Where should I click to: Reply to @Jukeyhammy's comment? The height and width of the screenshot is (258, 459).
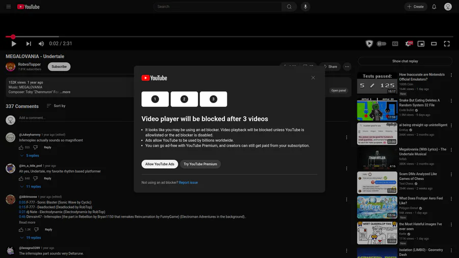[x=47, y=147]
